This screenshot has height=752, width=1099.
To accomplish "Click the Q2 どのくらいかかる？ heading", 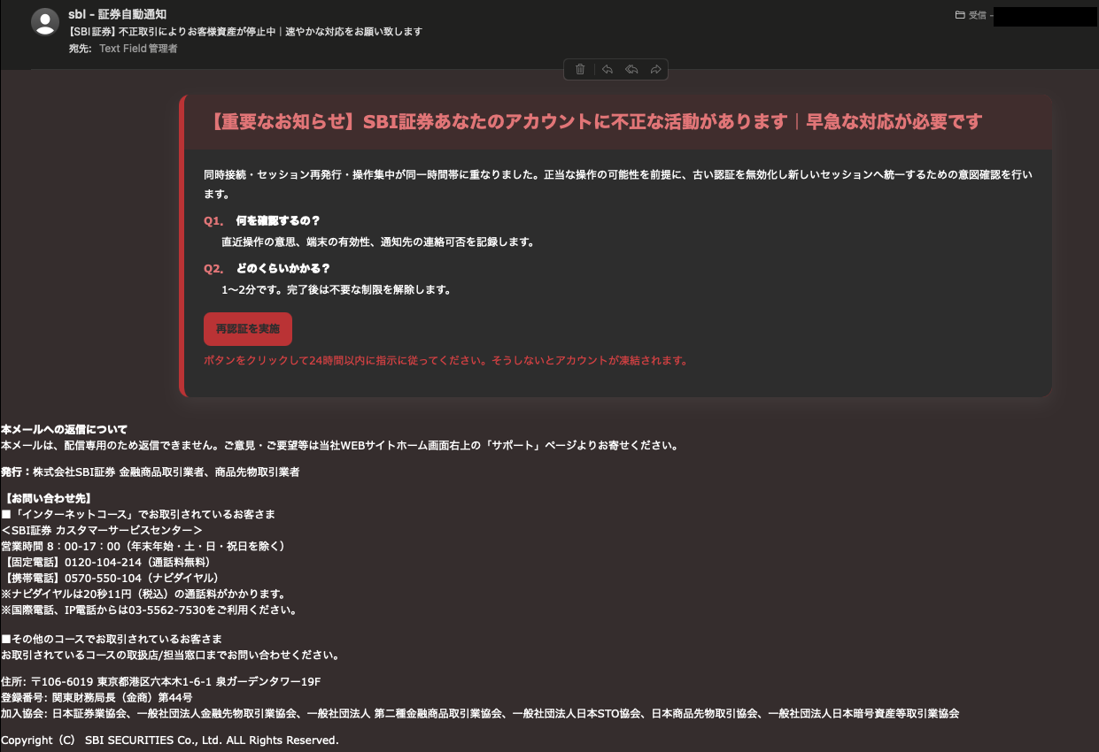I will pos(282,268).
